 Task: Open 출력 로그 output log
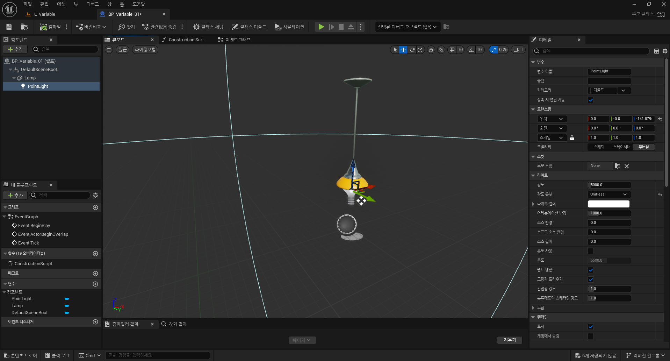(x=57, y=356)
